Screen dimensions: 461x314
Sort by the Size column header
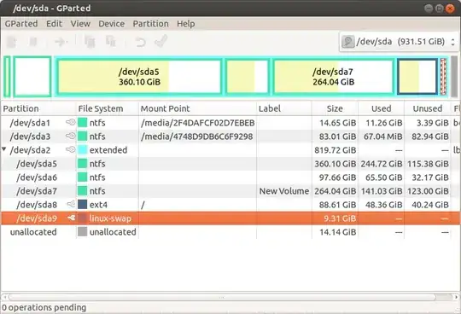335,108
